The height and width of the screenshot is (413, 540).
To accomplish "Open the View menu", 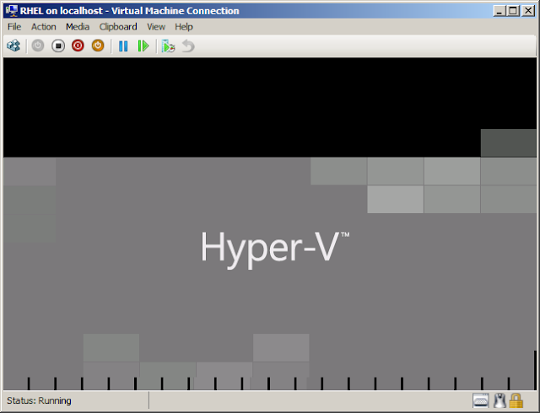I will pos(156,27).
